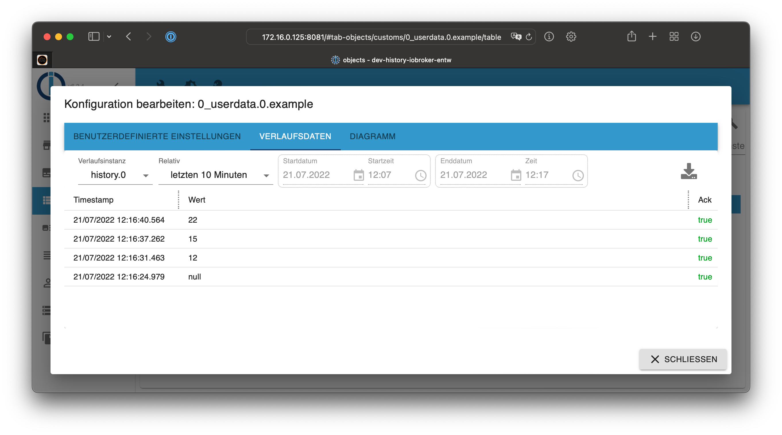This screenshot has height=435, width=782.
Task: Click the Safari translate icon
Action: pos(516,37)
